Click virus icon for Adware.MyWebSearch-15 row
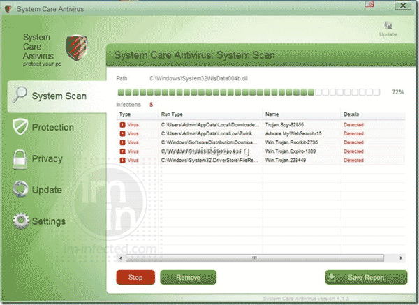 122,133
